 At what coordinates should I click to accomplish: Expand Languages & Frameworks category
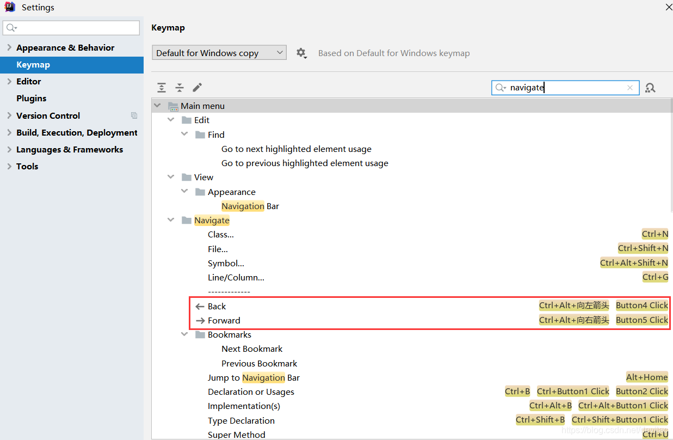(x=9, y=149)
